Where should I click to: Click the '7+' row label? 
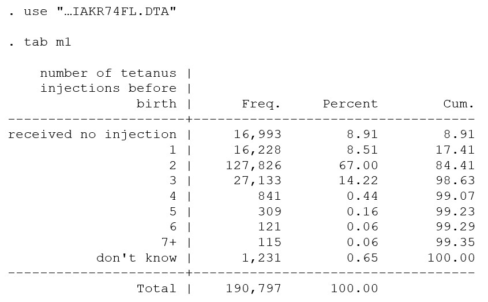(x=168, y=243)
